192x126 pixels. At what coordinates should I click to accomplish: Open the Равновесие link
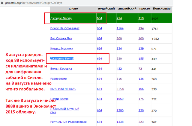tap(58, 79)
